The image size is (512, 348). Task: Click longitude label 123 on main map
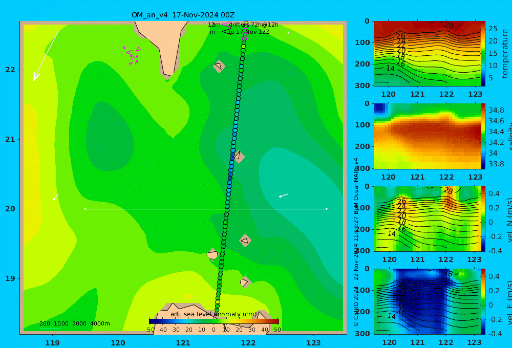point(314,343)
